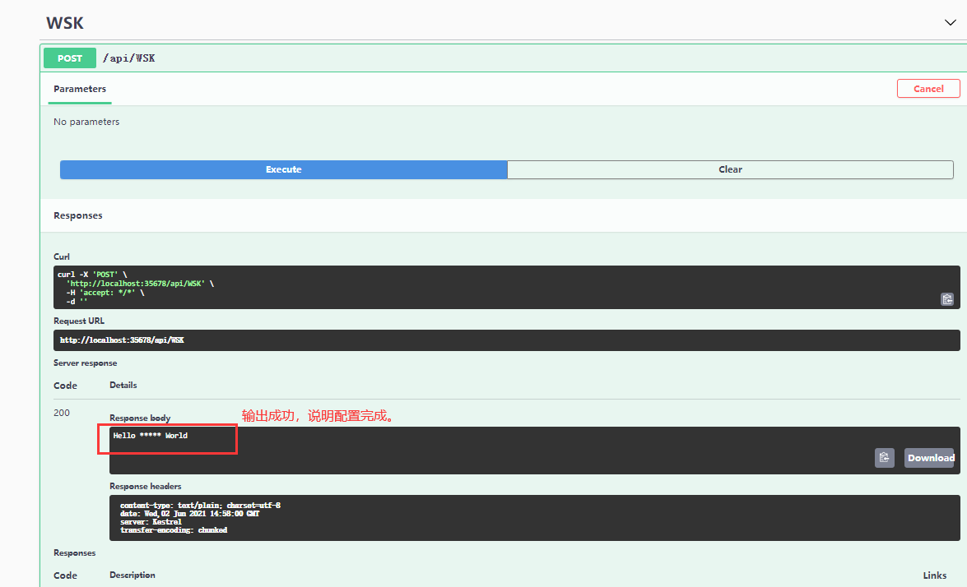Click the Execute button
This screenshot has height=587, width=967.
point(284,169)
